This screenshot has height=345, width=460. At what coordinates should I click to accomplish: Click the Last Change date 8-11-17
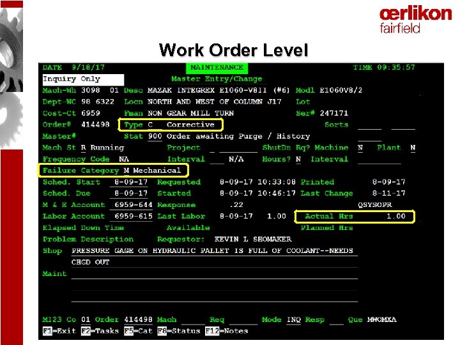pyautogui.click(x=388, y=194)
